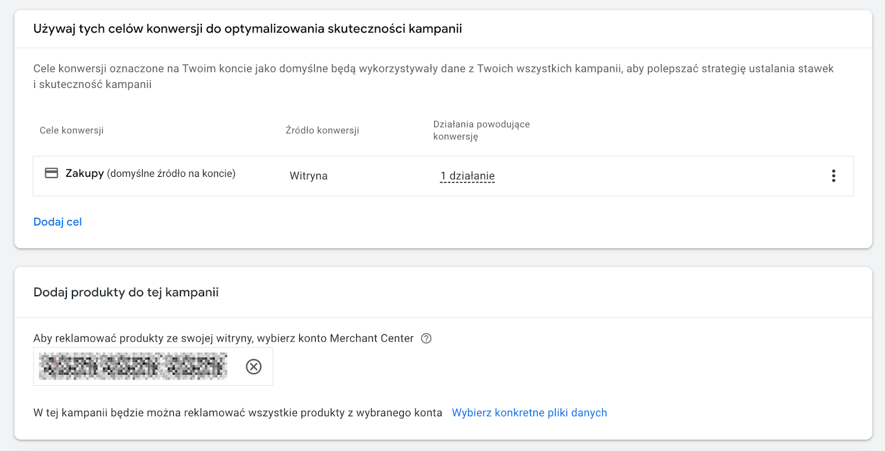The image size is (885, 451).
Task: Click the Używaj tych celów konwersji heading
Action: click(248, 29)
